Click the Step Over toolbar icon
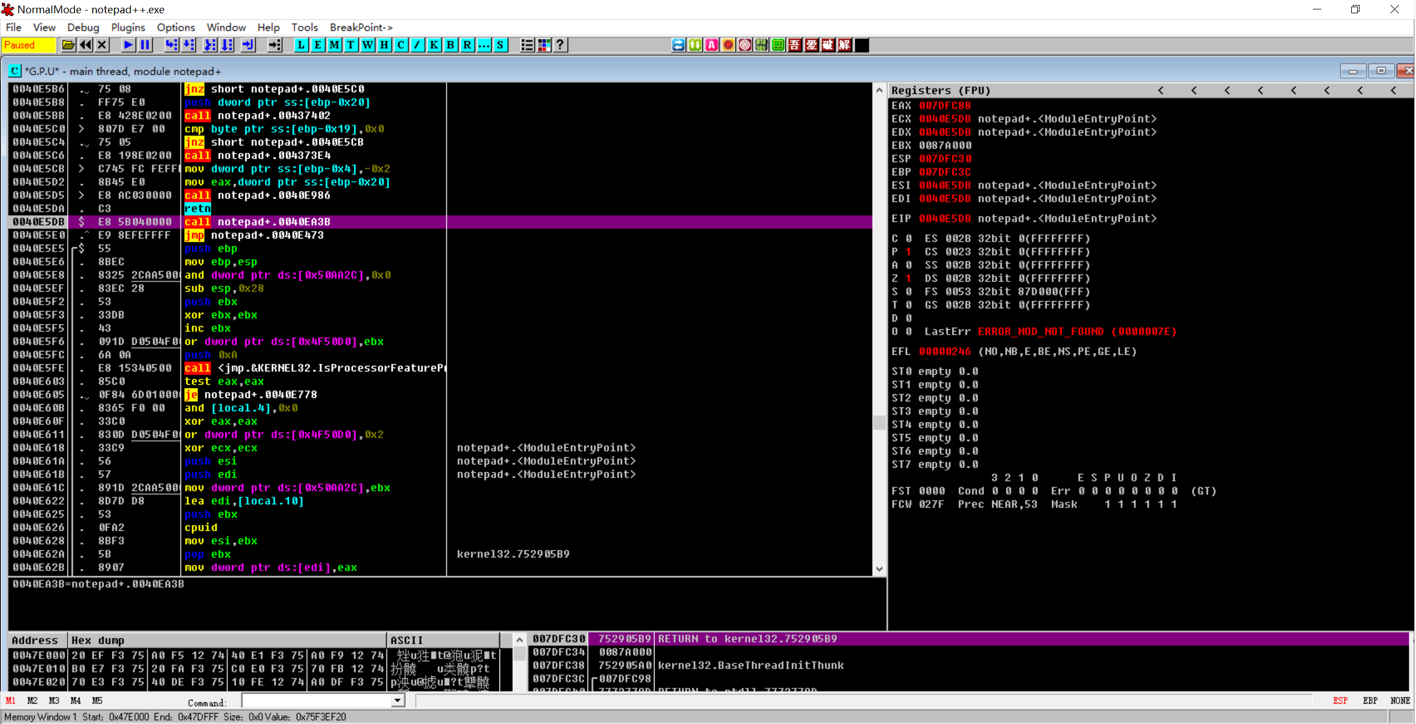Image resolution: width=1416 pixels, height=724 pixels. pyautogui.click(x=189, y=45)
